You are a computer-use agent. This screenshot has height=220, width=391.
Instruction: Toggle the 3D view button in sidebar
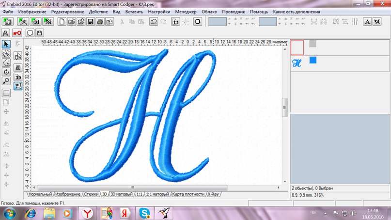(18, 77)
